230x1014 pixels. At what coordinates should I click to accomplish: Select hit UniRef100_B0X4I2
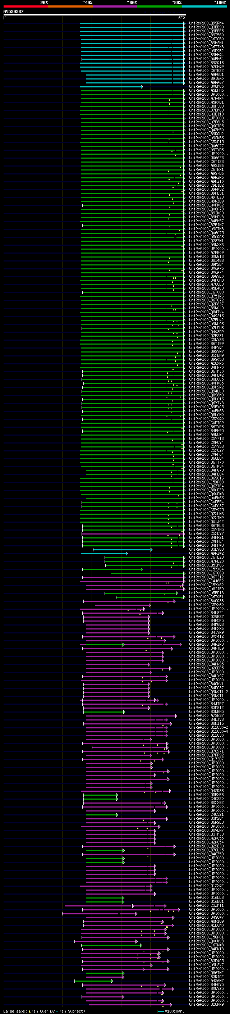pyautogui.click(x=206, y=637)
